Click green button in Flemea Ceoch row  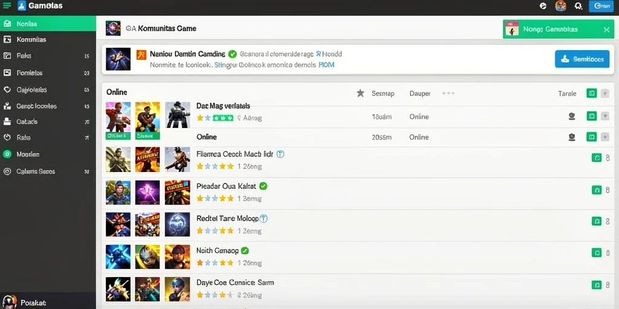point(597,158)
